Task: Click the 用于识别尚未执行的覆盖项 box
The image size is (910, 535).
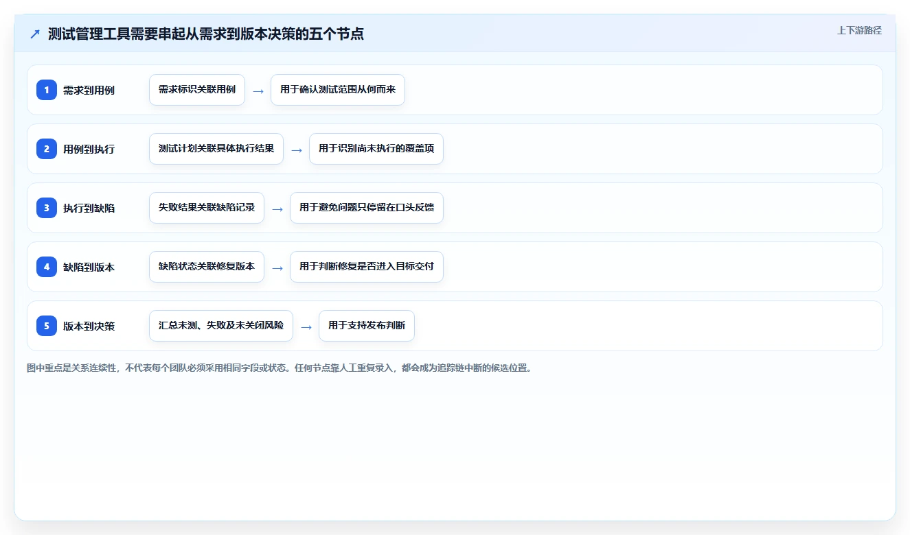Action: click(376, 149)
